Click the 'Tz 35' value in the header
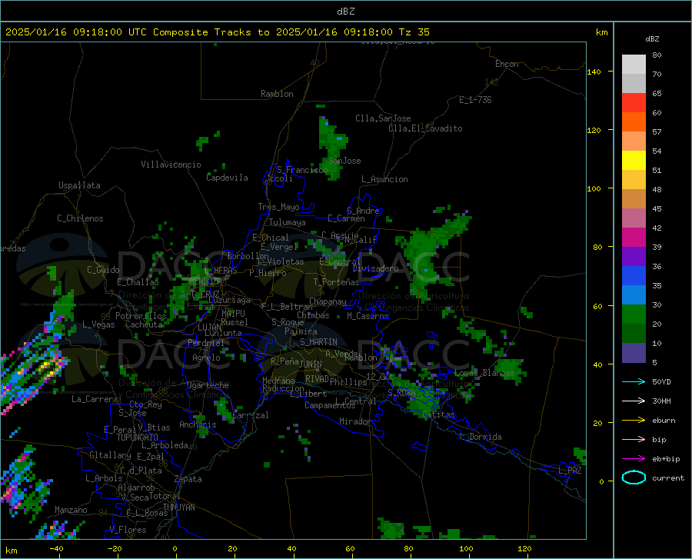This screenshot has height=559, width=692. click(414, 32)
